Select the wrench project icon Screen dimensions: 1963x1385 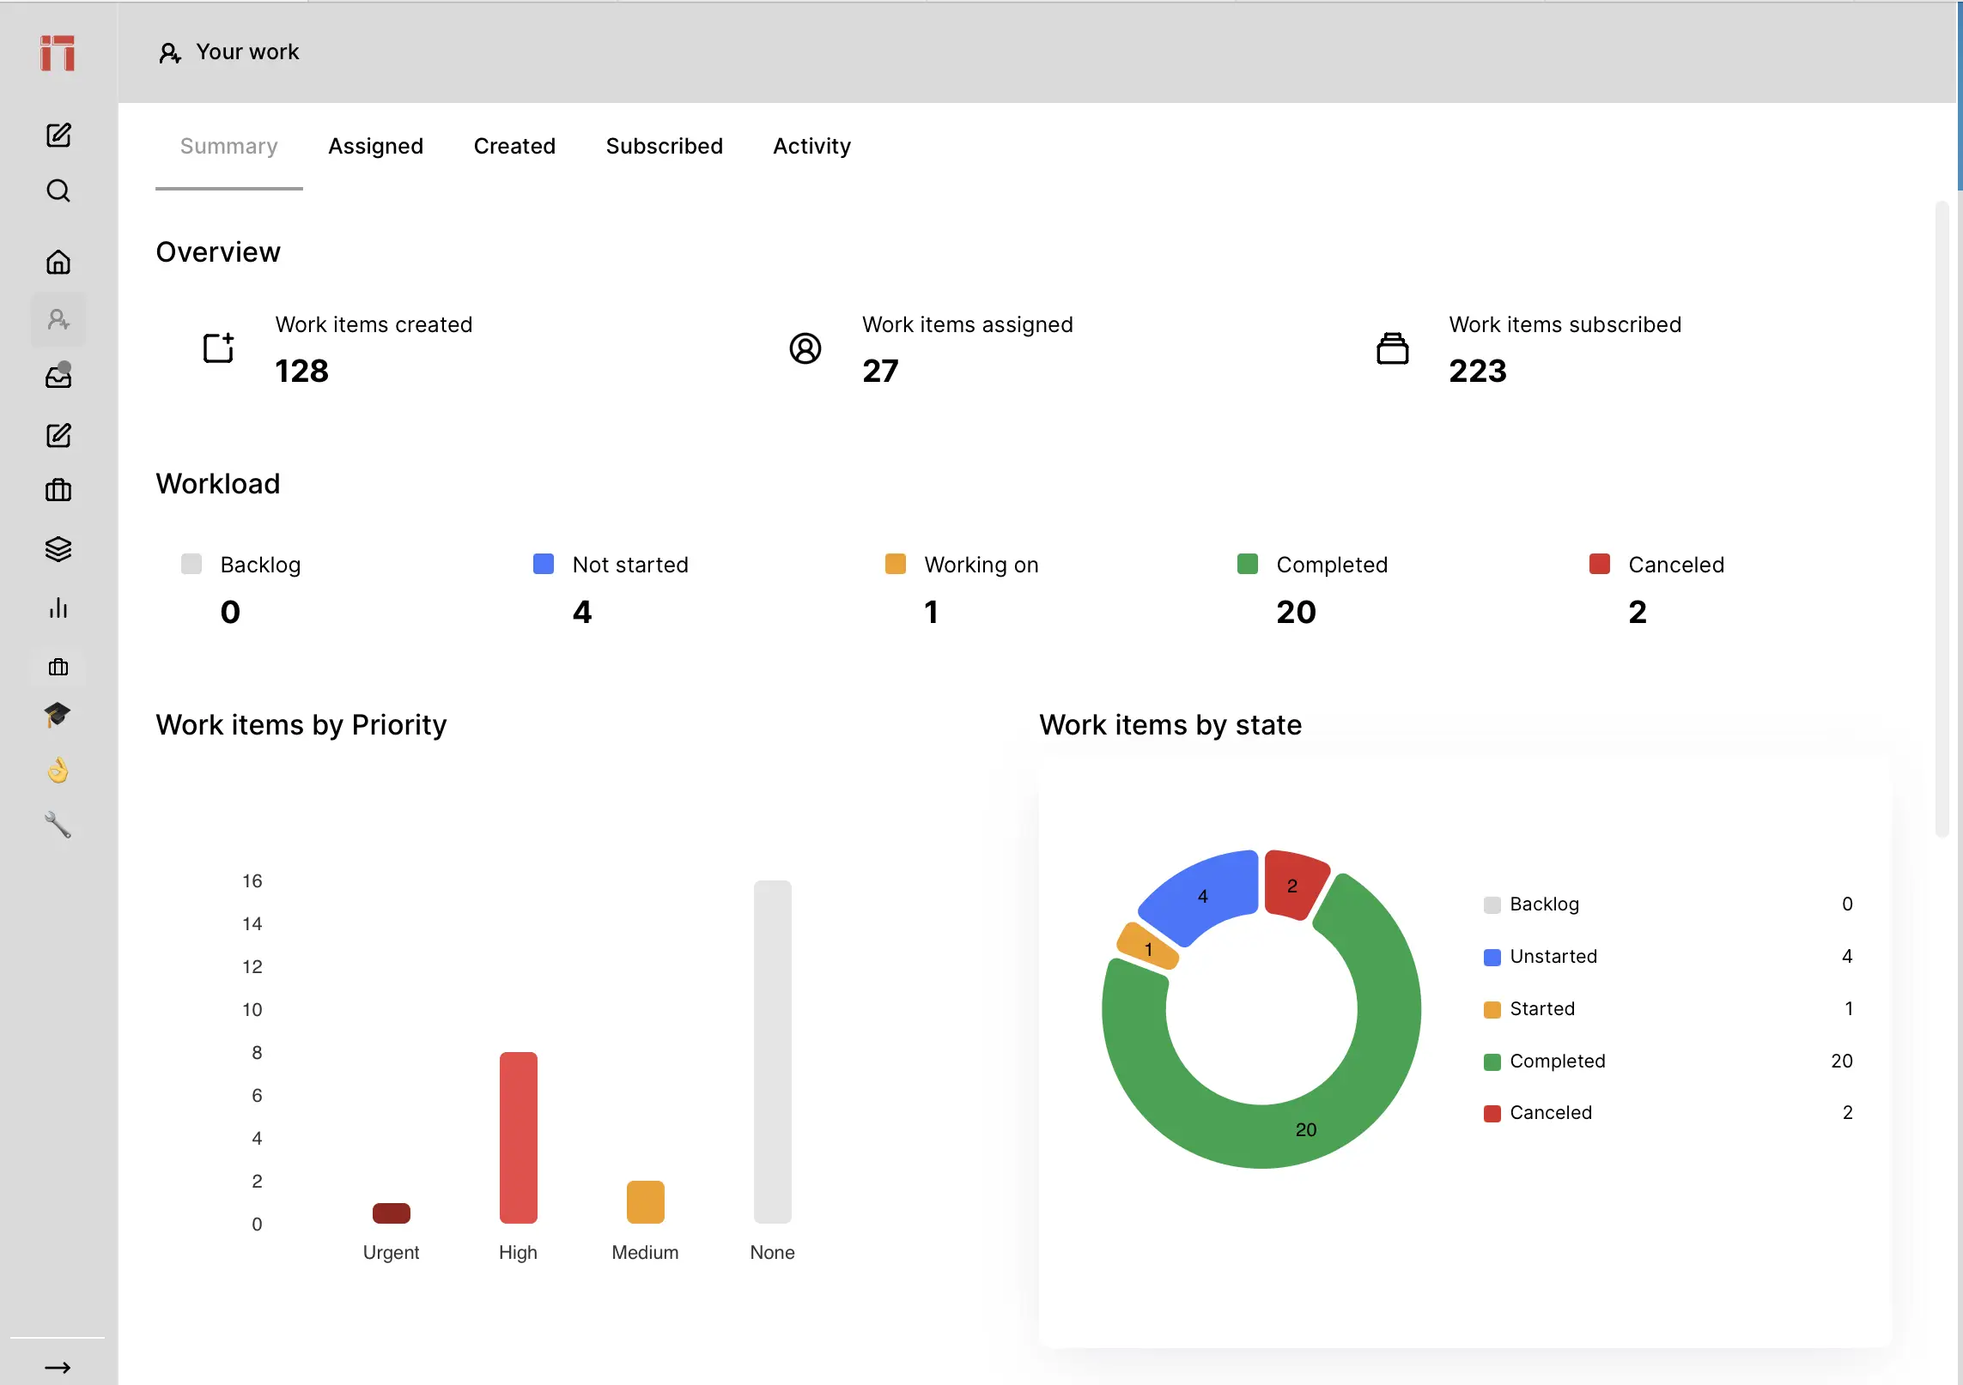tap(58, 825)
